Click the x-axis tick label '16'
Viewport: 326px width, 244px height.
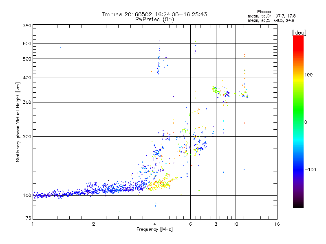[277, 224]
